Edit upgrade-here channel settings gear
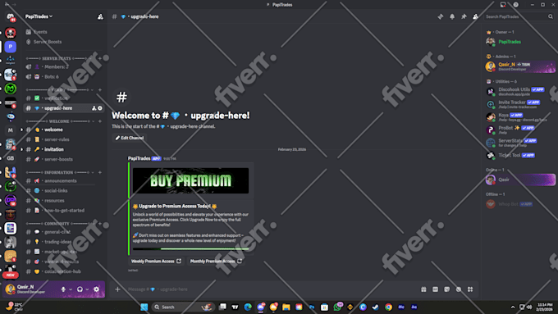This screenshot has width=558, height=314. pyautogui.click(x=100, y=108)
